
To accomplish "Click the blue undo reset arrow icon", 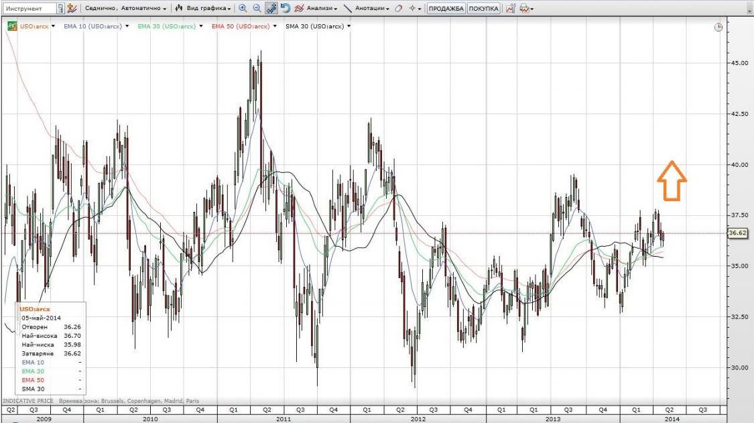I will [286, 8].
